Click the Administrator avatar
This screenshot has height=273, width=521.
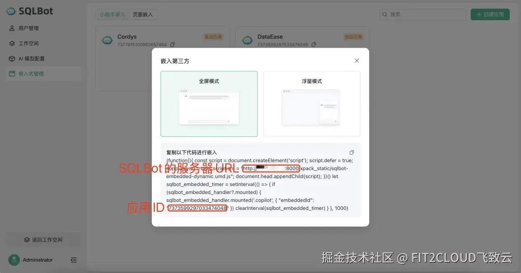[14, 260]
